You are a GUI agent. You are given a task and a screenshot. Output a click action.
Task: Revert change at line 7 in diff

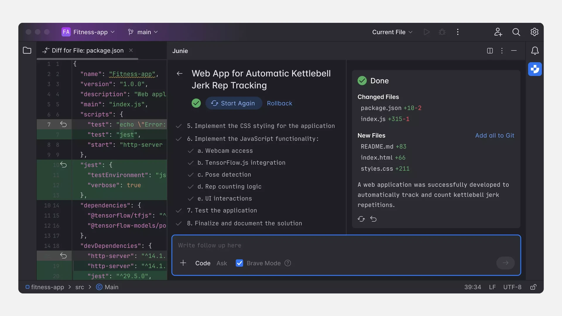(63, 124)
